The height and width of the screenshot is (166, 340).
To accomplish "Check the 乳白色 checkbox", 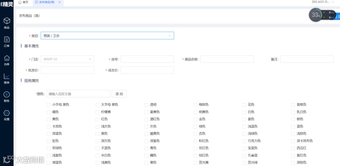I will (x=293, y=112).
